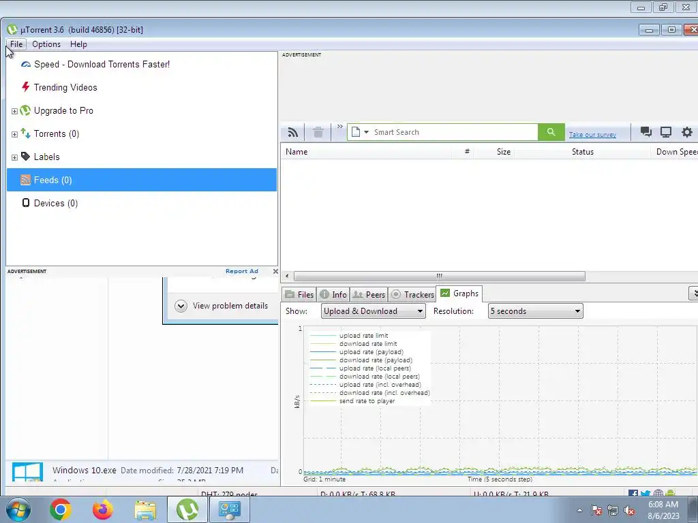
Task: Expand View problem details in background dialog
Action: (222, 306)
